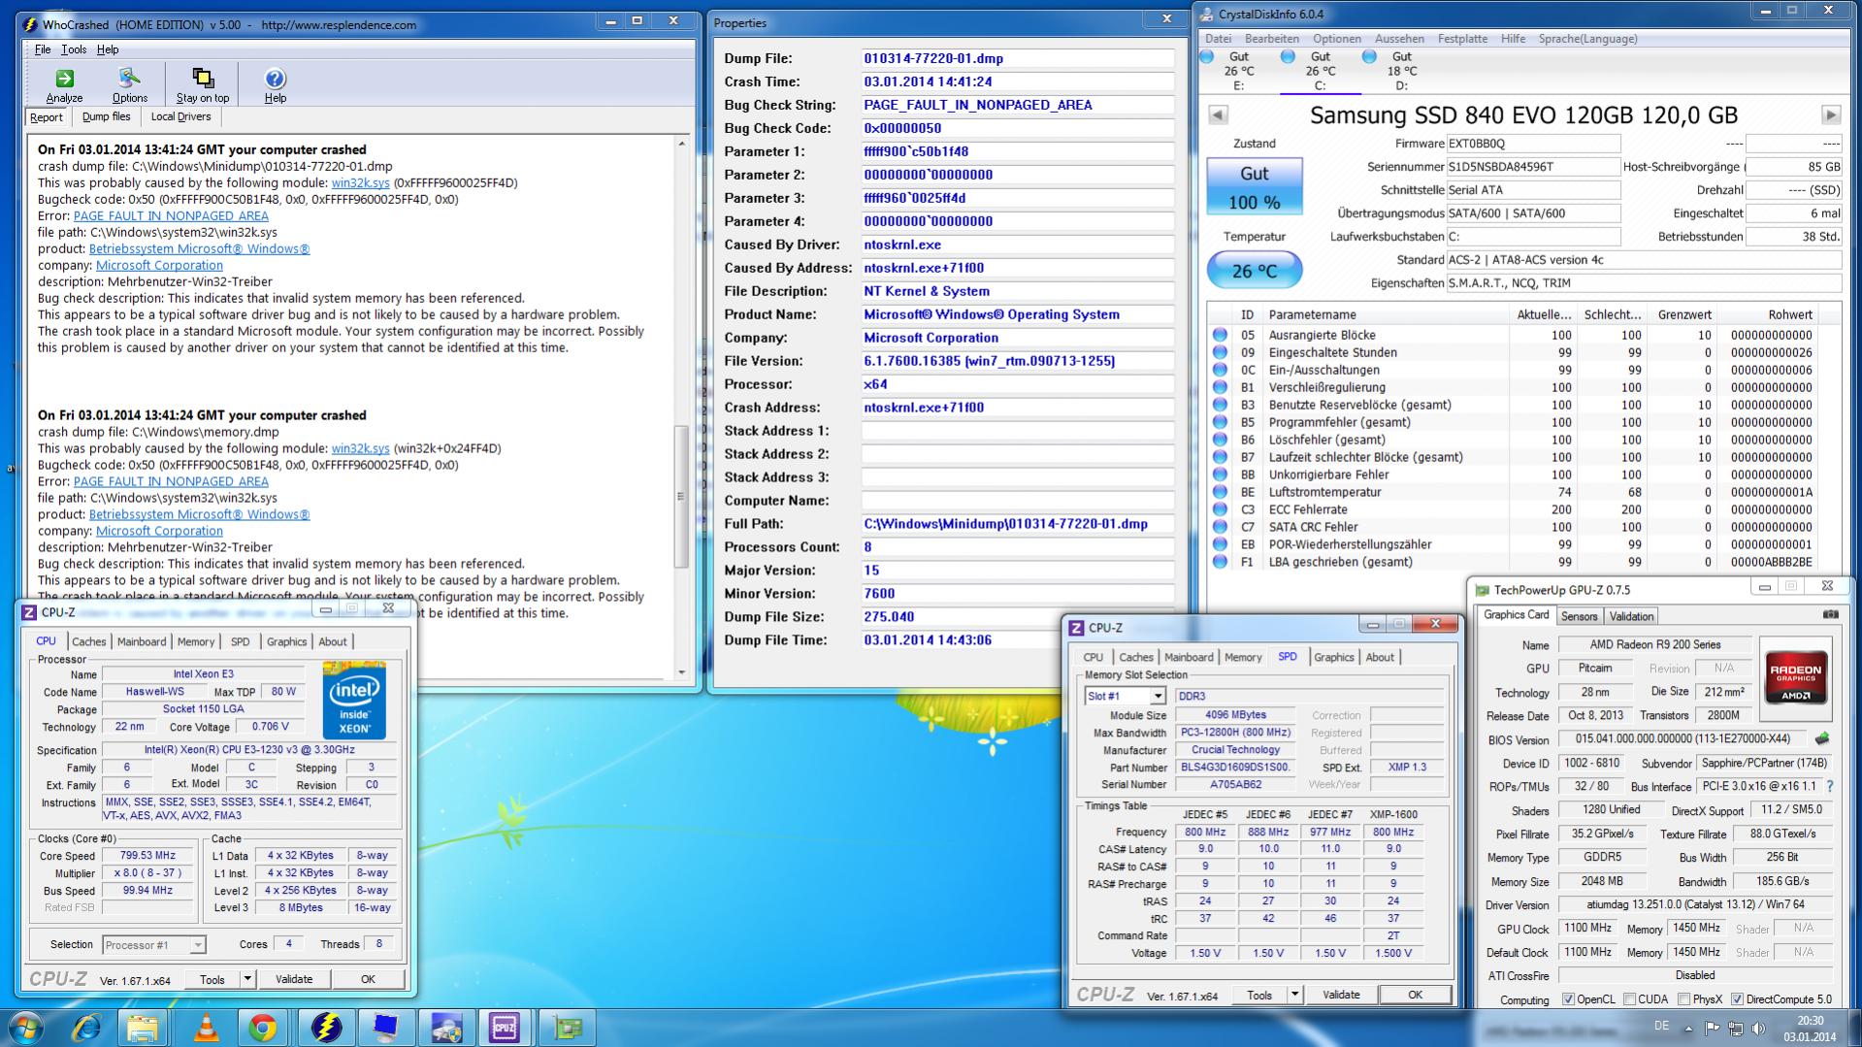Click the Action Center flag in system tray
This screenshot has width=1862, height=1047.
tap(1712, 1028)
